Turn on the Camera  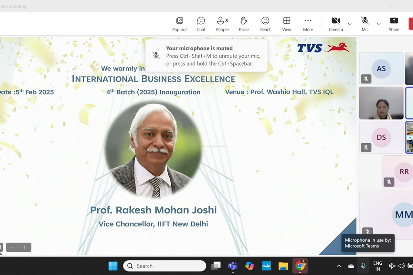tap(336, 24)
